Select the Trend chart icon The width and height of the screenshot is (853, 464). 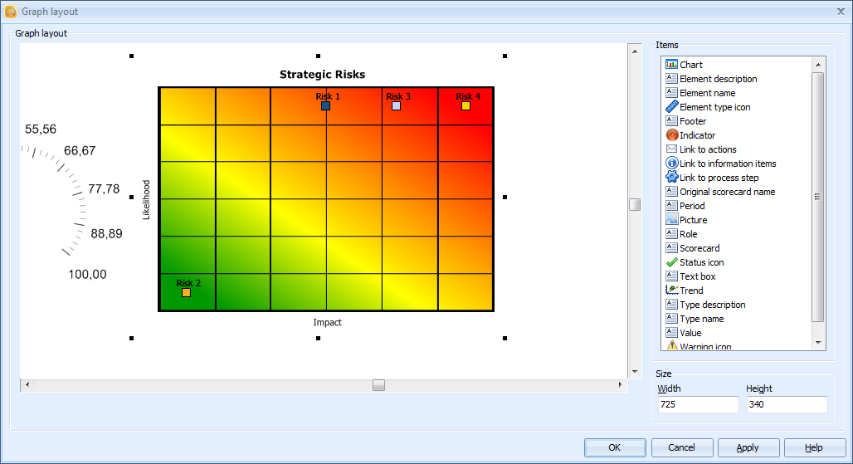point(672,291)
